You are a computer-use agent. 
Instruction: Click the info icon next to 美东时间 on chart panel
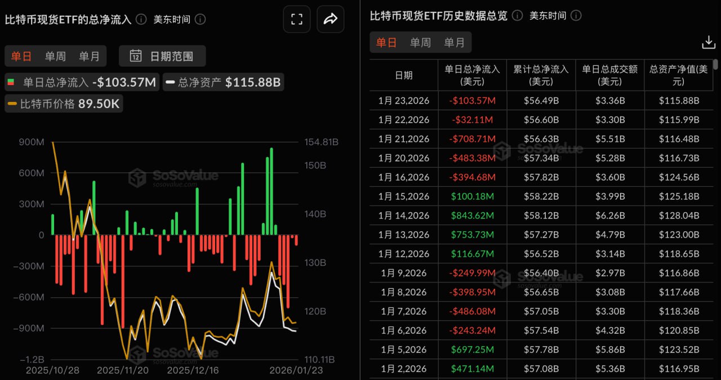click(201, 19)
